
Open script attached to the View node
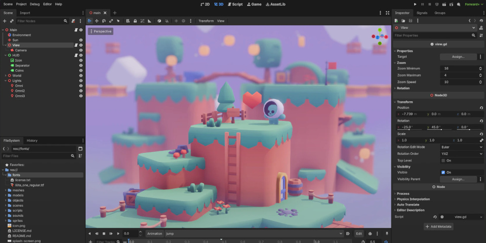pyautogui.click(x=76, y=45)
